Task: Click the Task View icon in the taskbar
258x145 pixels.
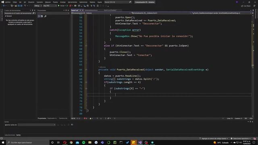Action: [x=58, y=142]
